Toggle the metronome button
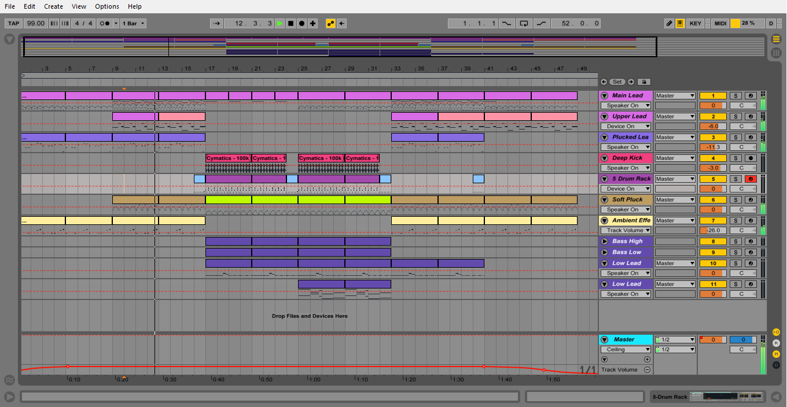Image resolution: width=787 pixels, height=407 pixels. pos(105,23)
